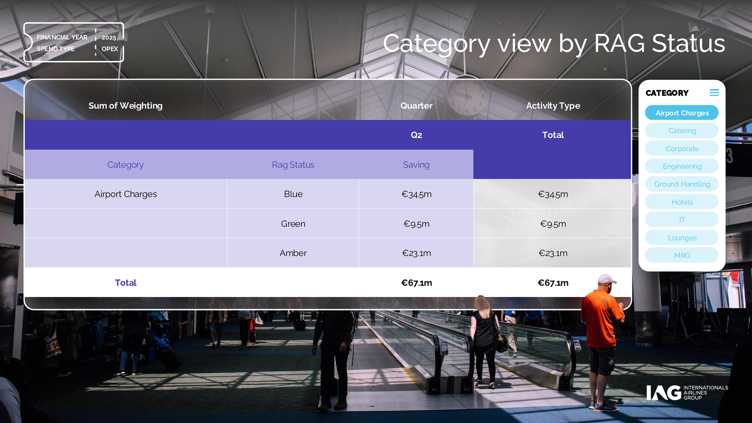Sort by the Rag Status column header
Viewport: 752px width, 423px height.
coord(293,165)
